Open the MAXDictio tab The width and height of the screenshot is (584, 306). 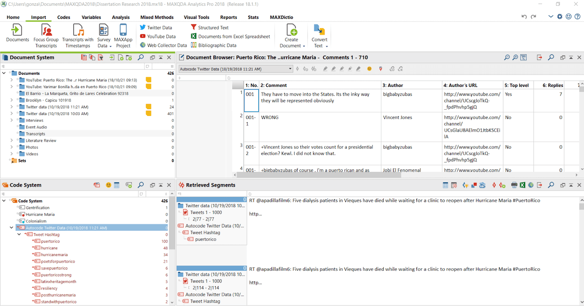281,17
